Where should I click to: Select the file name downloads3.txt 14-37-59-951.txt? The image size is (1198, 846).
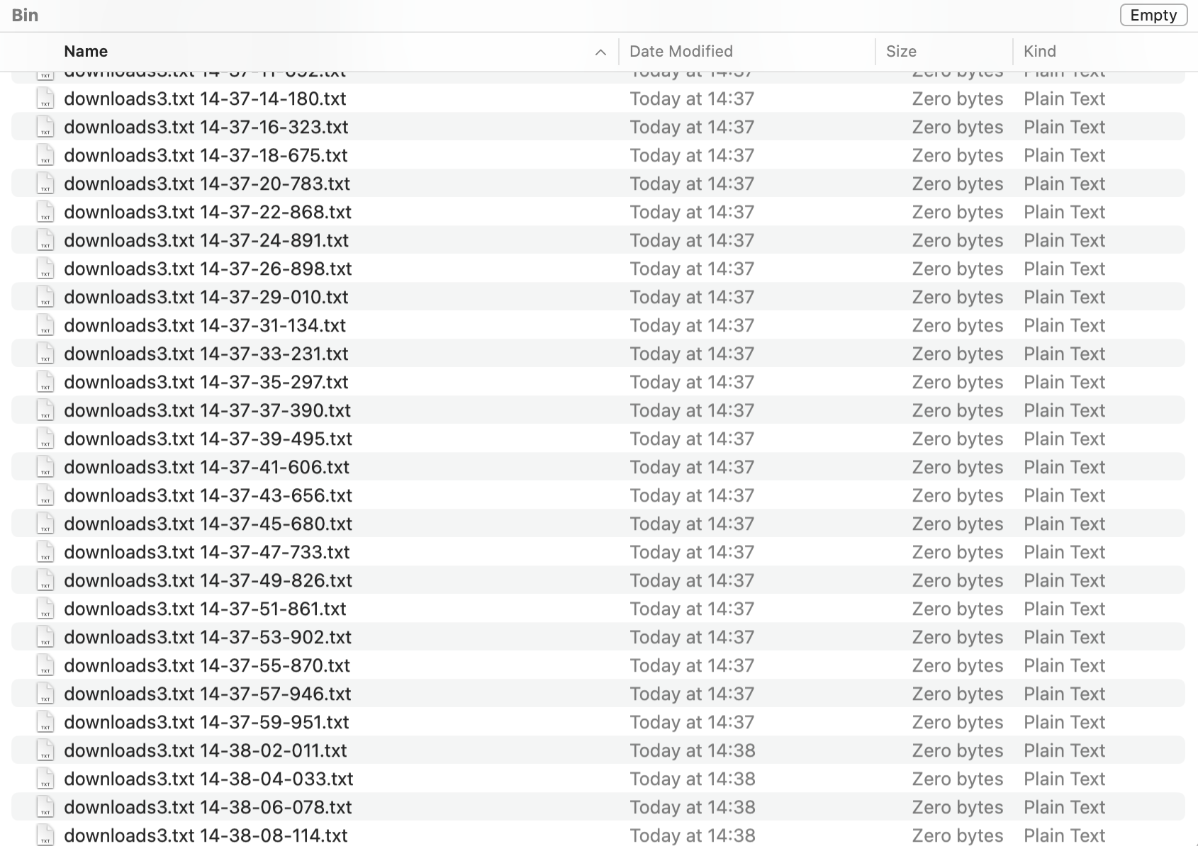[x=207, y=722]
